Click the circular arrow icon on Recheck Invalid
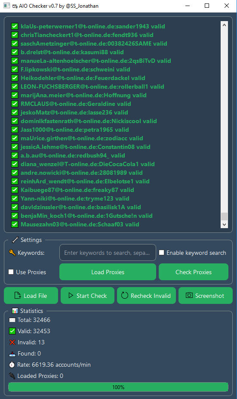237x399 pixels. tap(125, 295)
